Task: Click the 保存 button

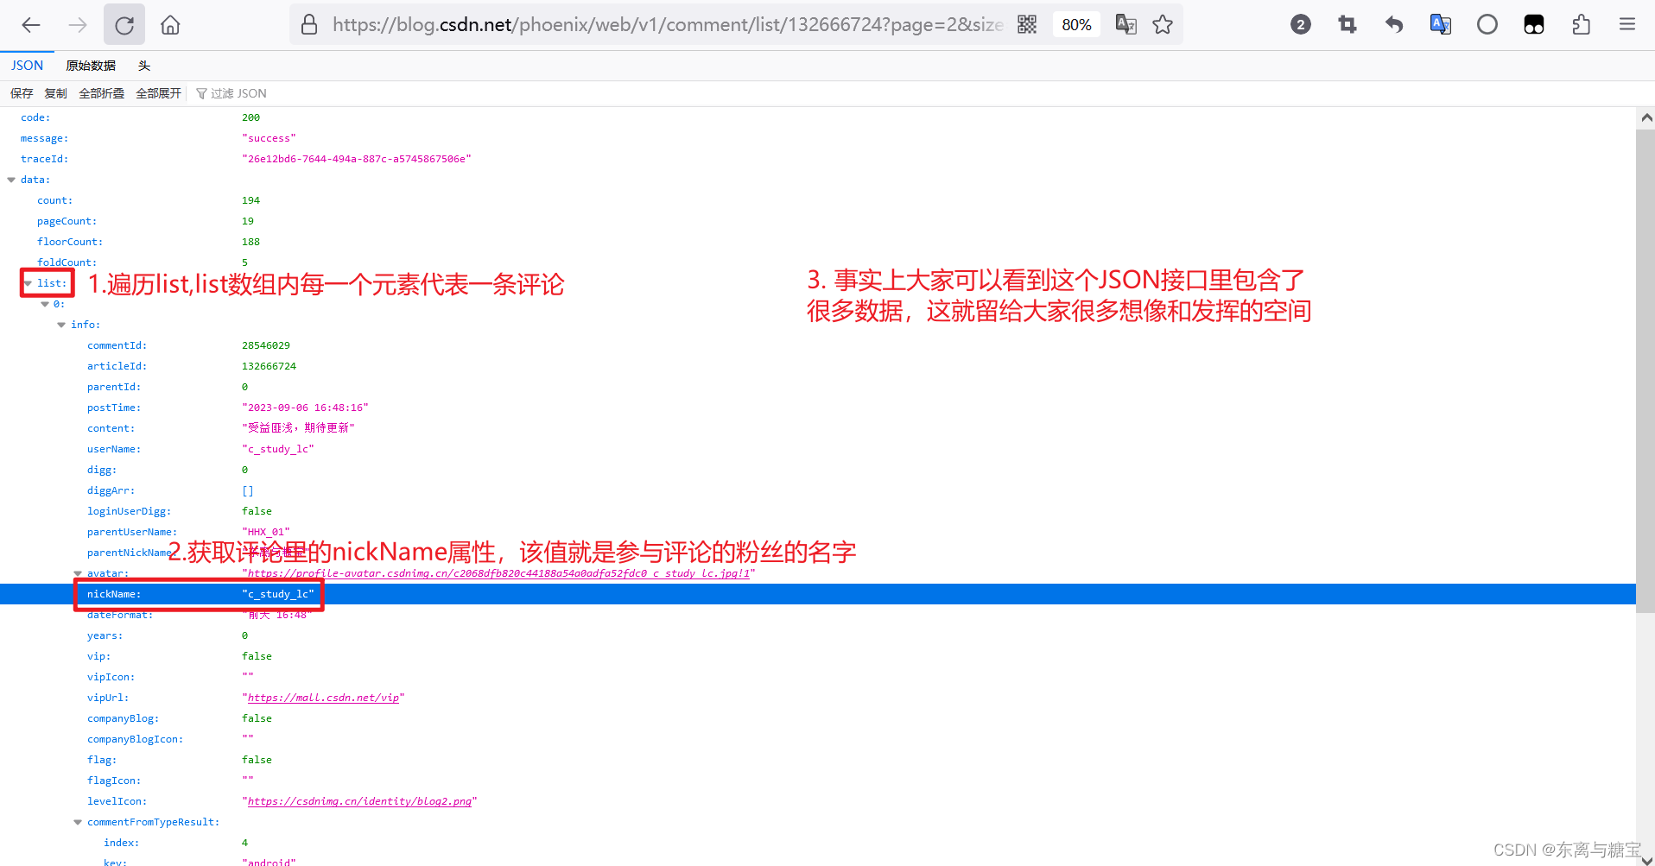Action: (22, 93)
